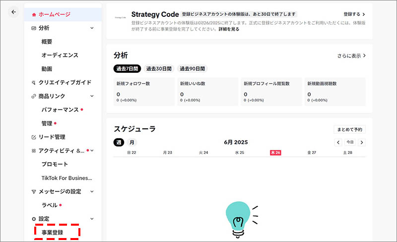The image size is (397, 242).
Task: Click the 商品リンク link icon
Action: (34, 96)
